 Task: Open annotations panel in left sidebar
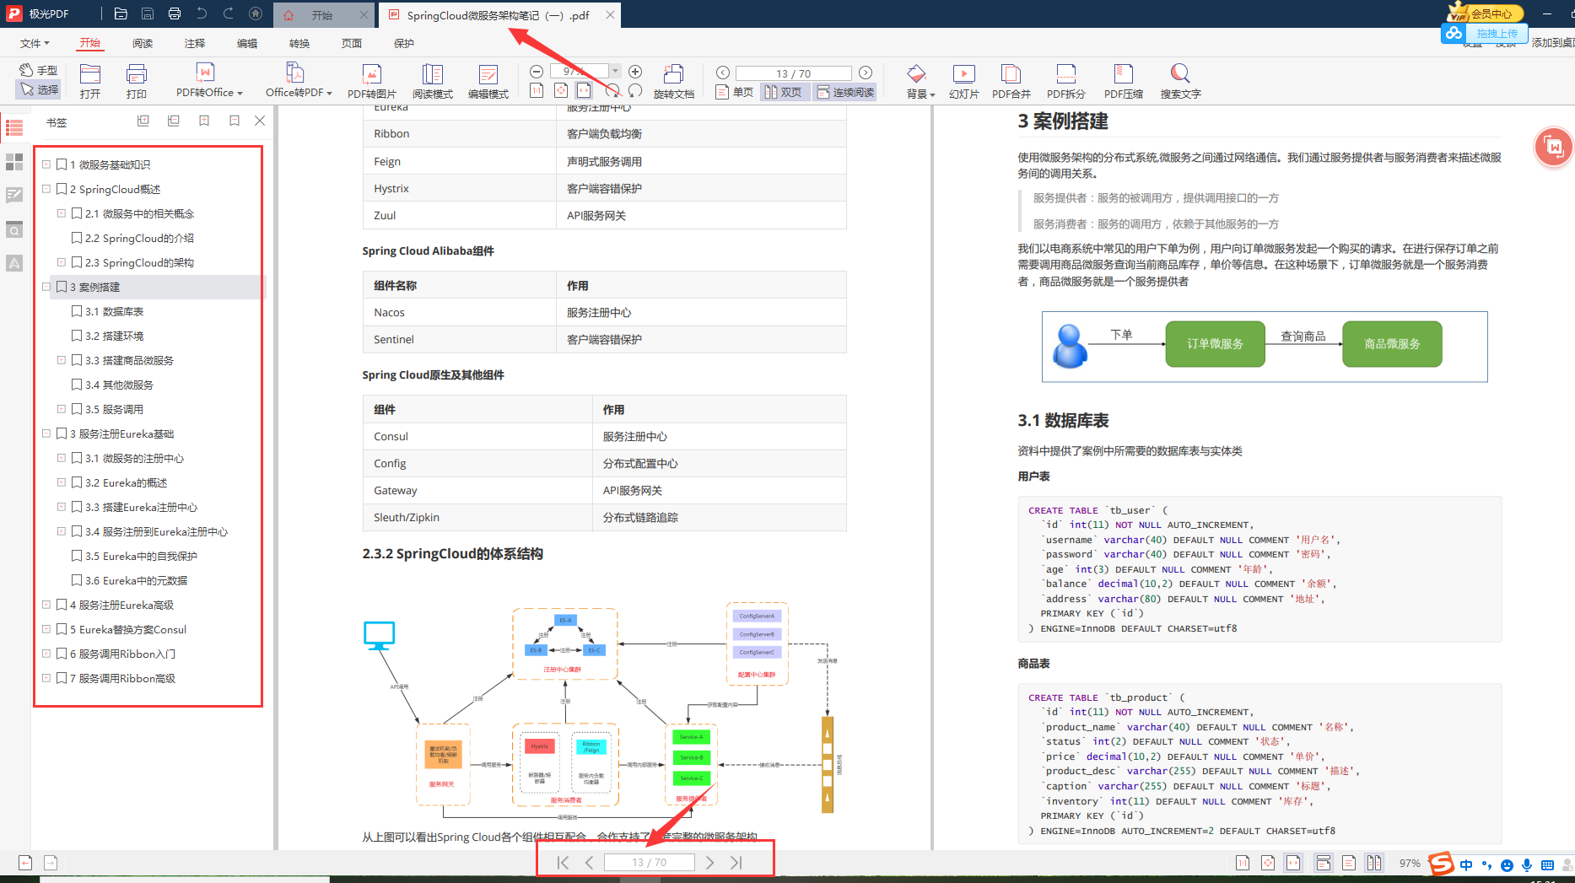14,196
